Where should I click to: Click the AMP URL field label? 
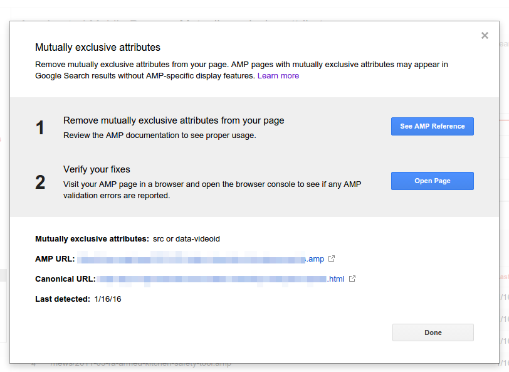click(55, 259)
